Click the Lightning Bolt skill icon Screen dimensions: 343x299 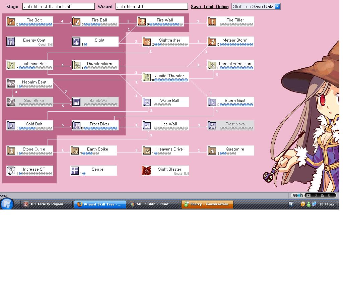click(x=11, y=65)
